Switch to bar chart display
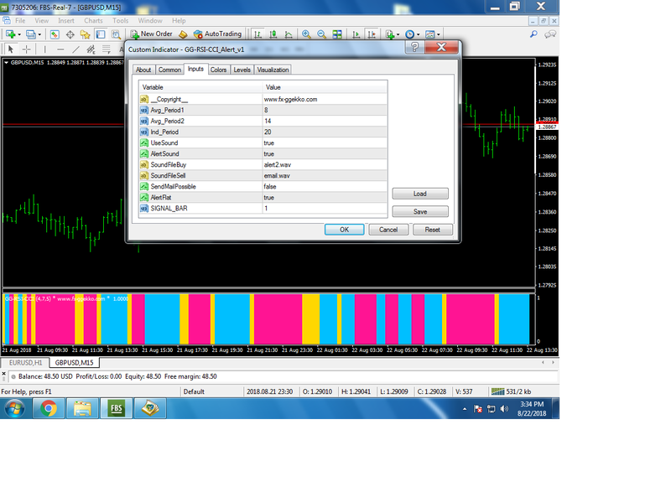671x502 pixels. click(x=257, y=34)
